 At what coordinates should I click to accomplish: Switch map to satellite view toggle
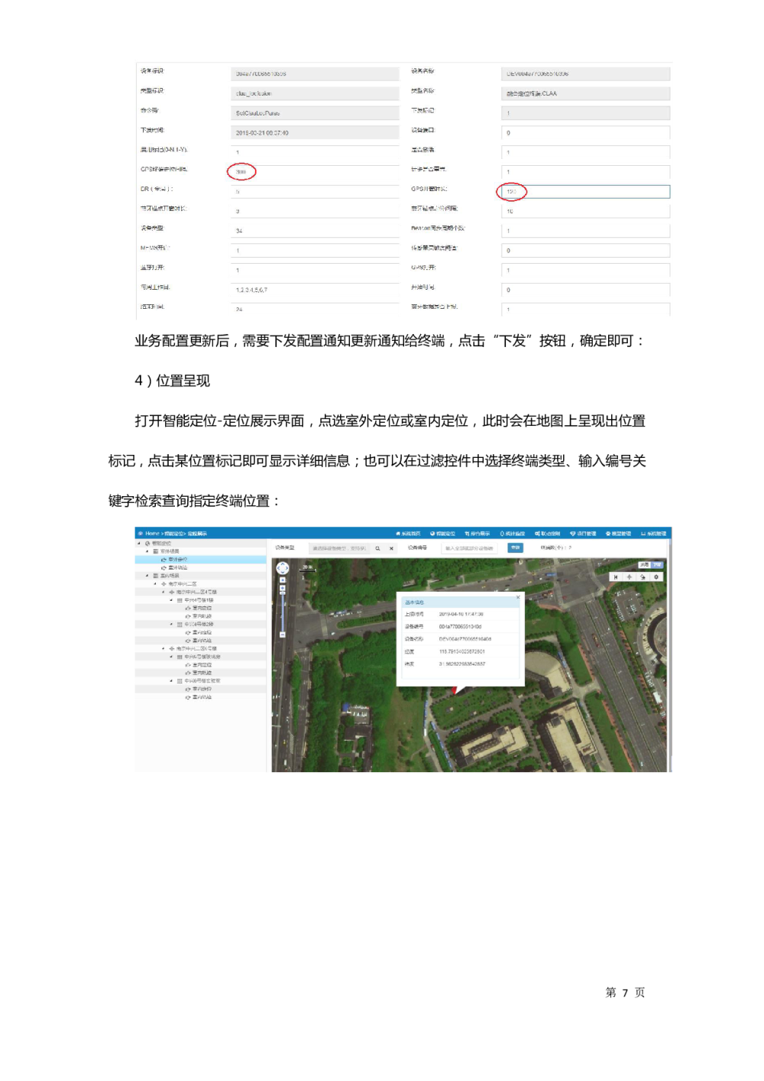[657, 565]
